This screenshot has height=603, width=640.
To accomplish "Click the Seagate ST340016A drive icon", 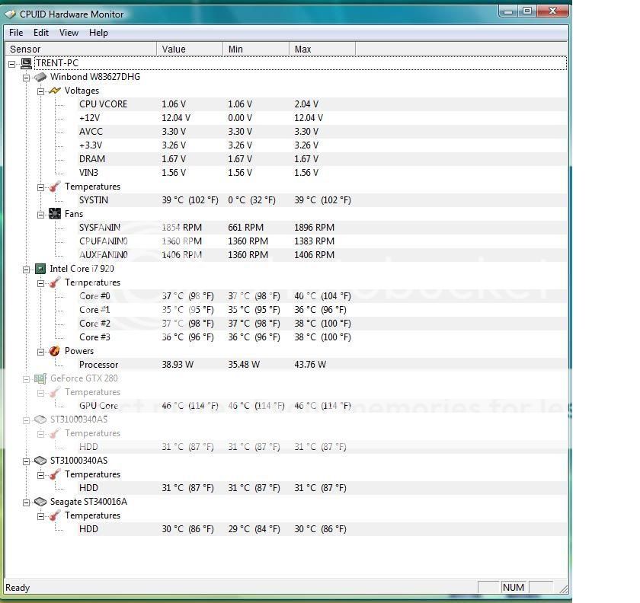I will (40, 502).
